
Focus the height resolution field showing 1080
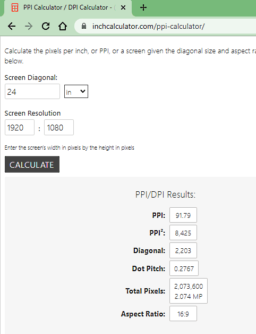(59, 128)
